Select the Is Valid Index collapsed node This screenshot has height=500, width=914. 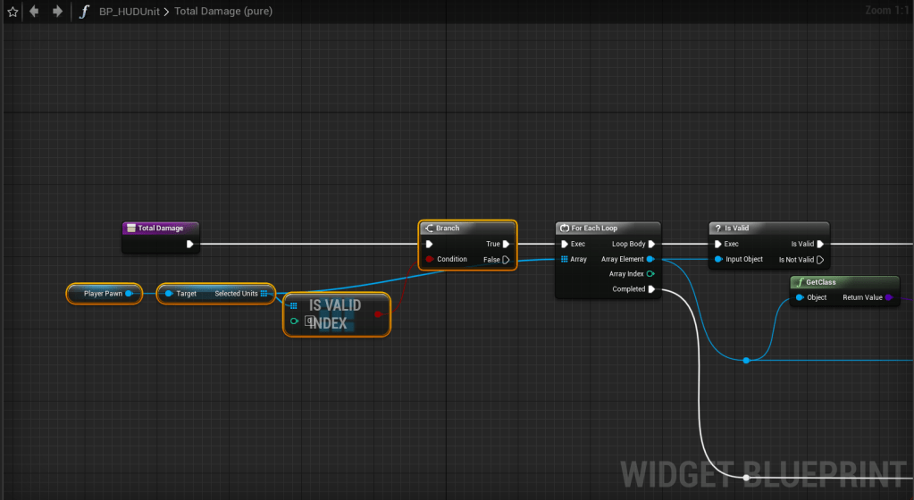click(x=336, y=314)
